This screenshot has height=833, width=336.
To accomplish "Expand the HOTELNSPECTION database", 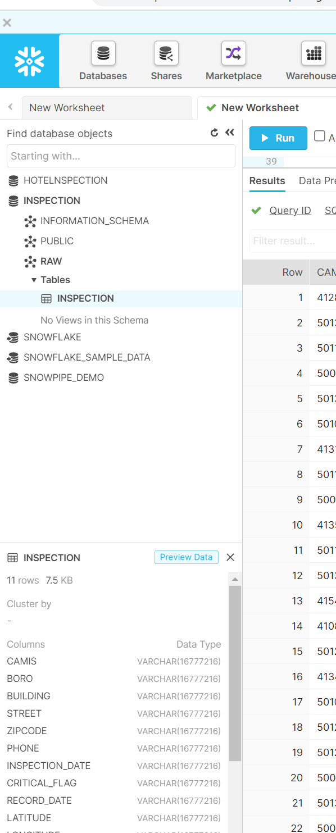I will pyautogui.click(x=57, y=180).
